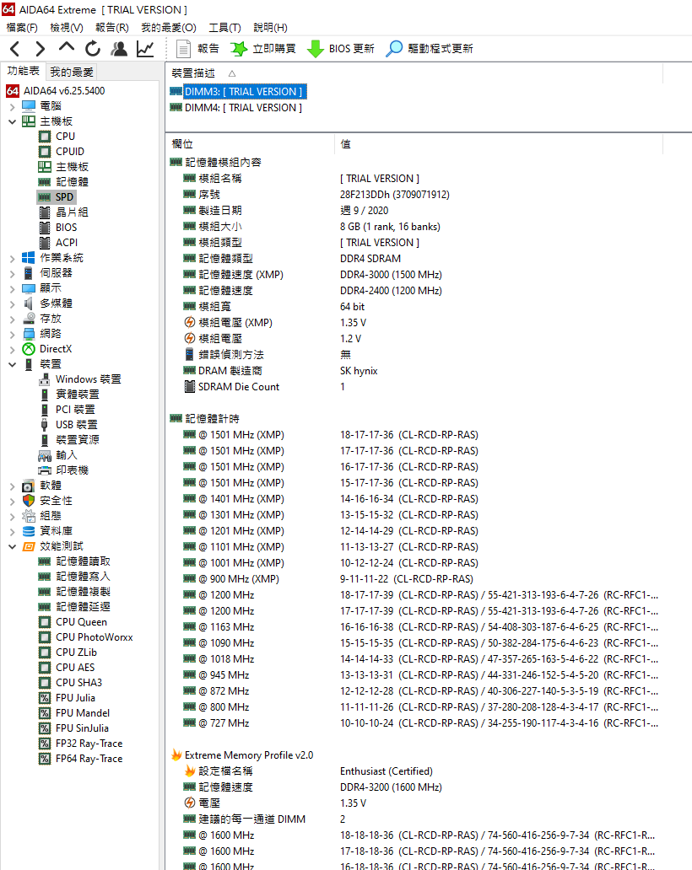Select the USB 裝置 tree item
The width and height of the screenshot is (692, 870).
click(x=77, y=425)
